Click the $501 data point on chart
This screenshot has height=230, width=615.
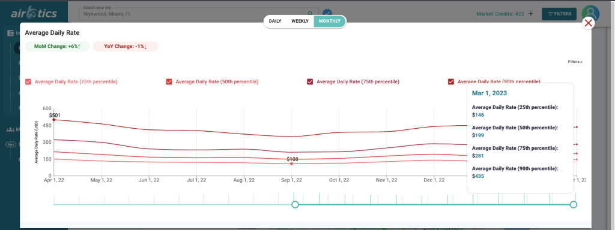pyautogui.click(x=54, y=120)
